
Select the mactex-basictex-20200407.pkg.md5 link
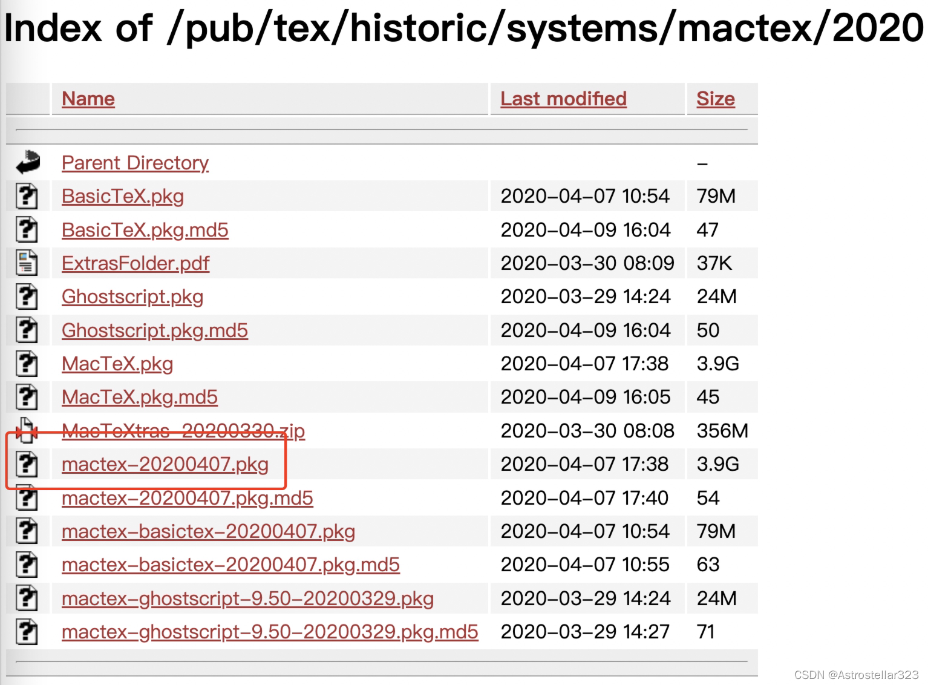[x=230, y=565]
